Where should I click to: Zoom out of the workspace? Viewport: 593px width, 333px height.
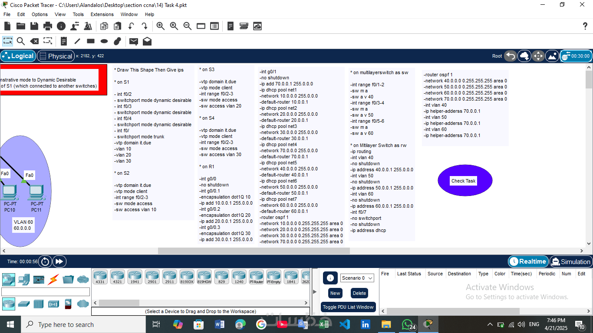(x=188, y=26)
